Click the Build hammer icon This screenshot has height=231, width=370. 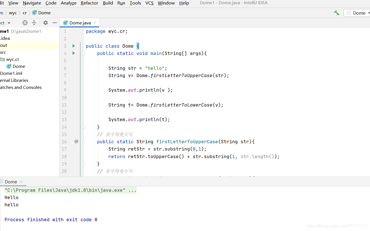[337, 13]
